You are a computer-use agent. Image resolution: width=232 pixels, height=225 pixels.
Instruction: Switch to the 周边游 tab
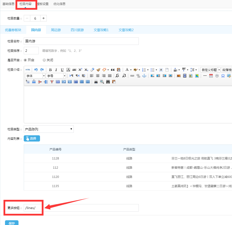click(56, 30)
